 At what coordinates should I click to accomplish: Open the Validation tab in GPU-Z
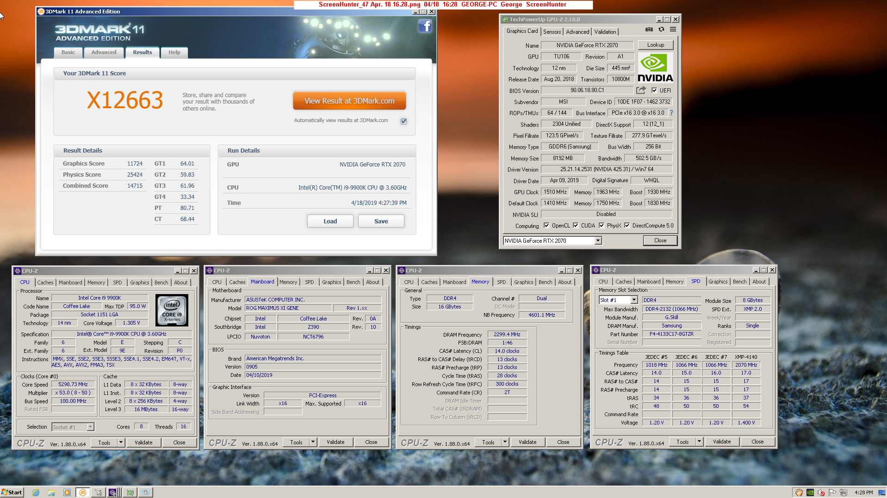[605, 32]
